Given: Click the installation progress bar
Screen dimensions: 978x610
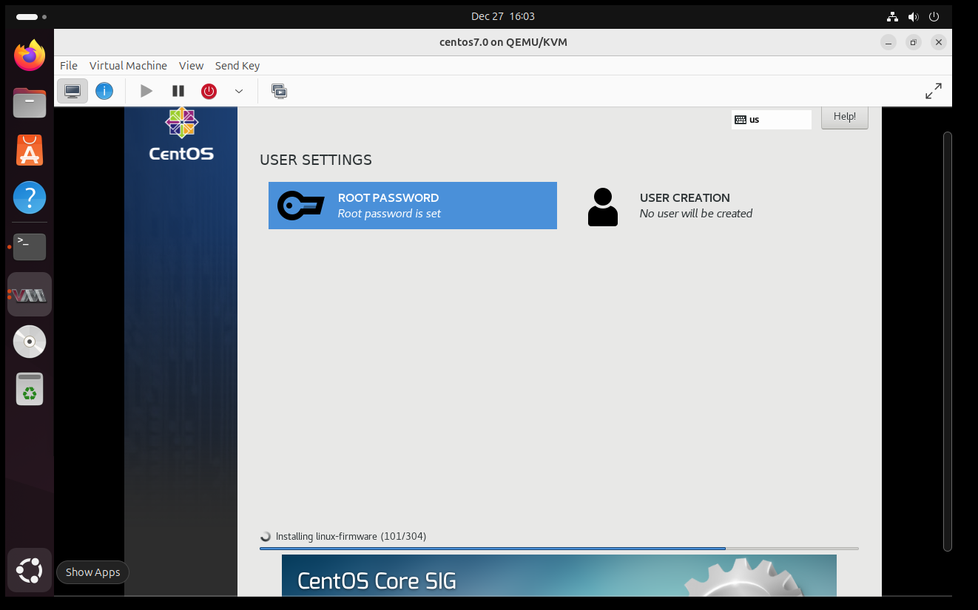Looking at the screenshot, I should coord(559,549).
